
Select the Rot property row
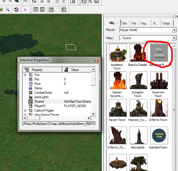pos(57,79)
